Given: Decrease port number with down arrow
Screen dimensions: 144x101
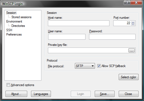Looking at the screenshot, I should pyautogui.click(x=133, y=24).
